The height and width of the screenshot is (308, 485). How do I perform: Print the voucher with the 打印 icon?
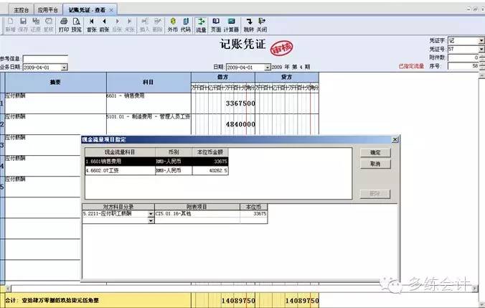[64, 24]
